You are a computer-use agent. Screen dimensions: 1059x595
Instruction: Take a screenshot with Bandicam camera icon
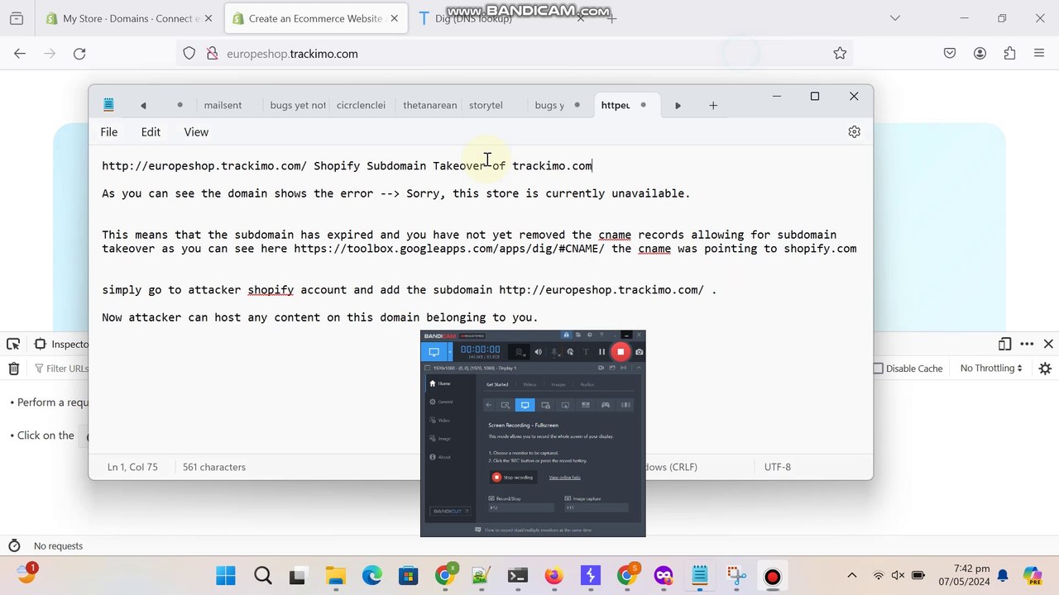pos(639,352)
